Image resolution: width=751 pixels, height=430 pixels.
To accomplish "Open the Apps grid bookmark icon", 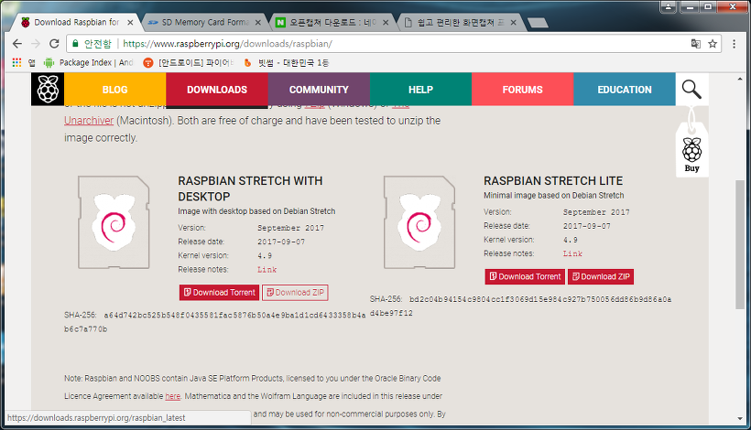I will point(16,62).
